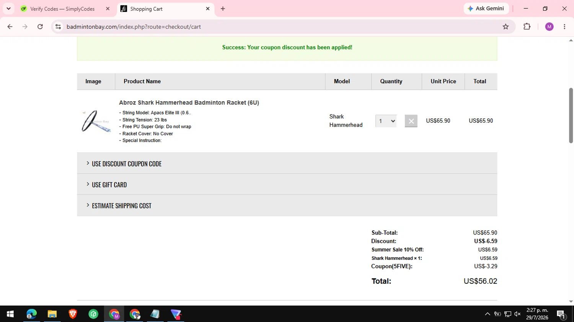Go forward to the next page
The image size is (574, 322).
(x=25, y=27)
